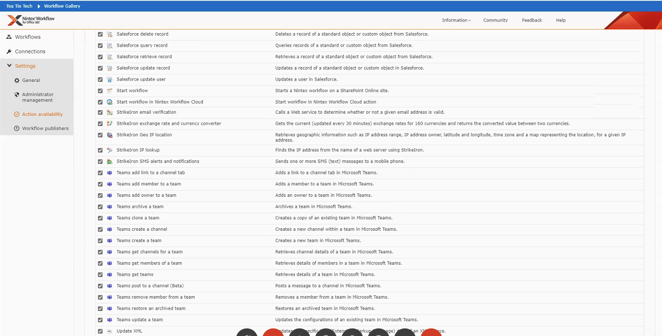The height and width of the screenshot is (336, 662).
Task: Click the Start workflow action icon
Action: [x=110, y=91]
